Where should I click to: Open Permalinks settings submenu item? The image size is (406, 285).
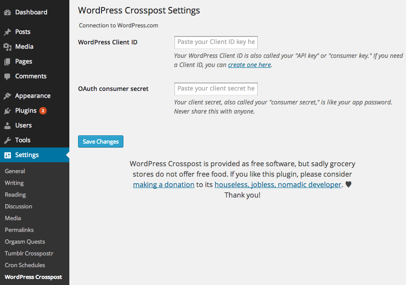tap(19, 230)
